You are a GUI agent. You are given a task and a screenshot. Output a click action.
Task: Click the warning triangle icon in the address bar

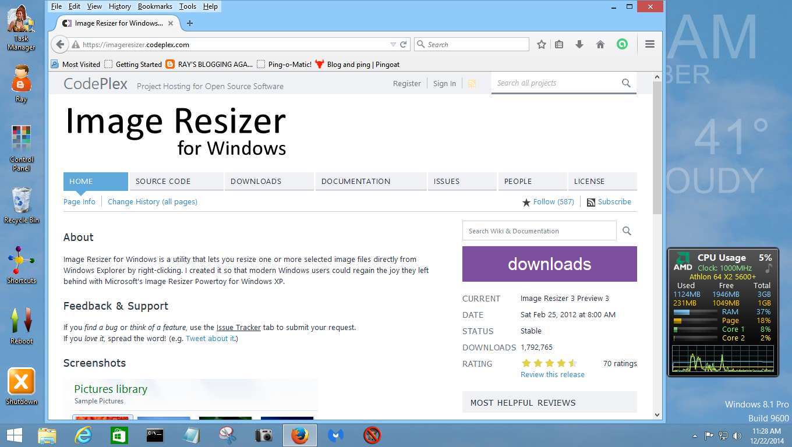(x=75, y=44)
